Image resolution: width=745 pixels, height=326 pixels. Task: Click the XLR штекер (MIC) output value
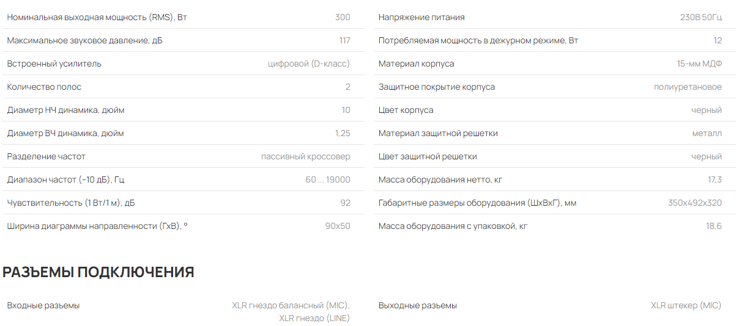pyautogui.click(x=686, y=305)
